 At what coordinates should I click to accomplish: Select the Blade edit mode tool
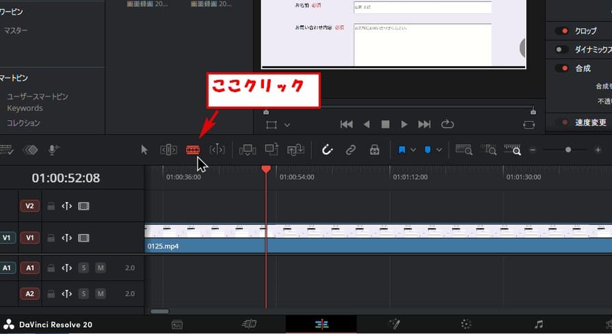click(x=193, y=150)
